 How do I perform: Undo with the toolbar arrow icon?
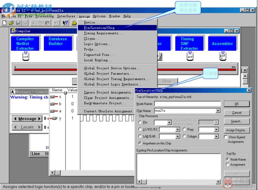coord(56,23)
